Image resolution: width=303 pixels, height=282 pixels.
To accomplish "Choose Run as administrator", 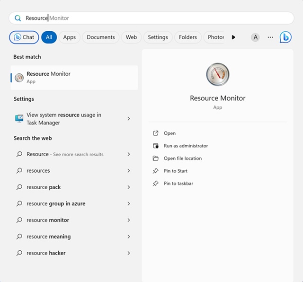I will coord(186,146).
